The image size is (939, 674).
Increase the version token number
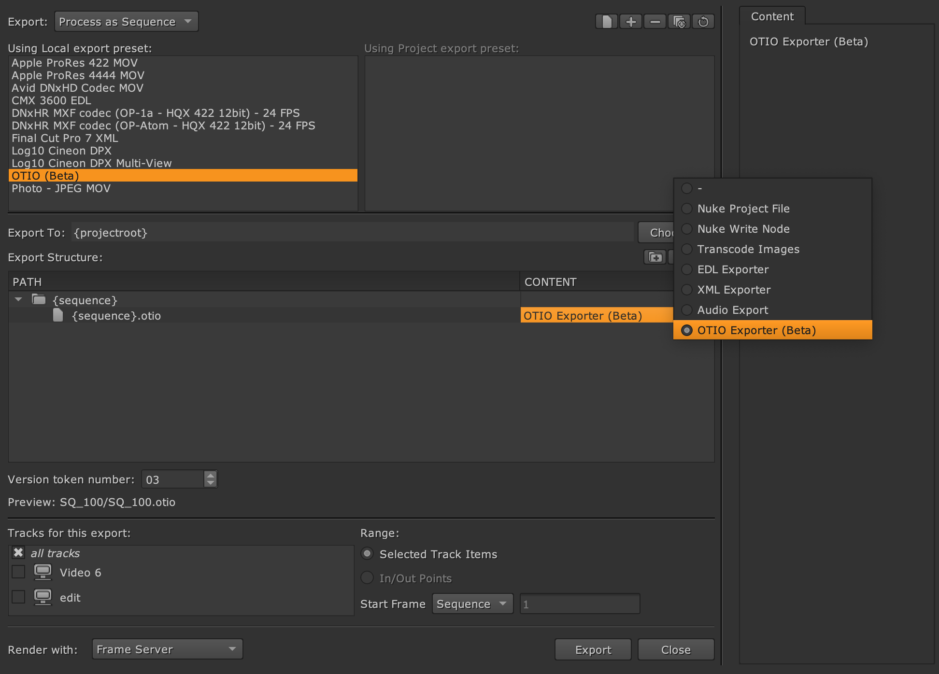point(210,475)
